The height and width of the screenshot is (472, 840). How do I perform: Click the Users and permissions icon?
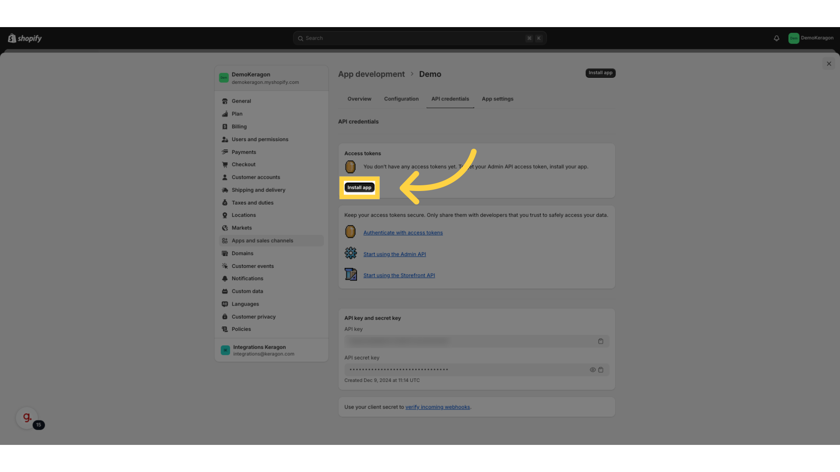[x=225, y=139]
